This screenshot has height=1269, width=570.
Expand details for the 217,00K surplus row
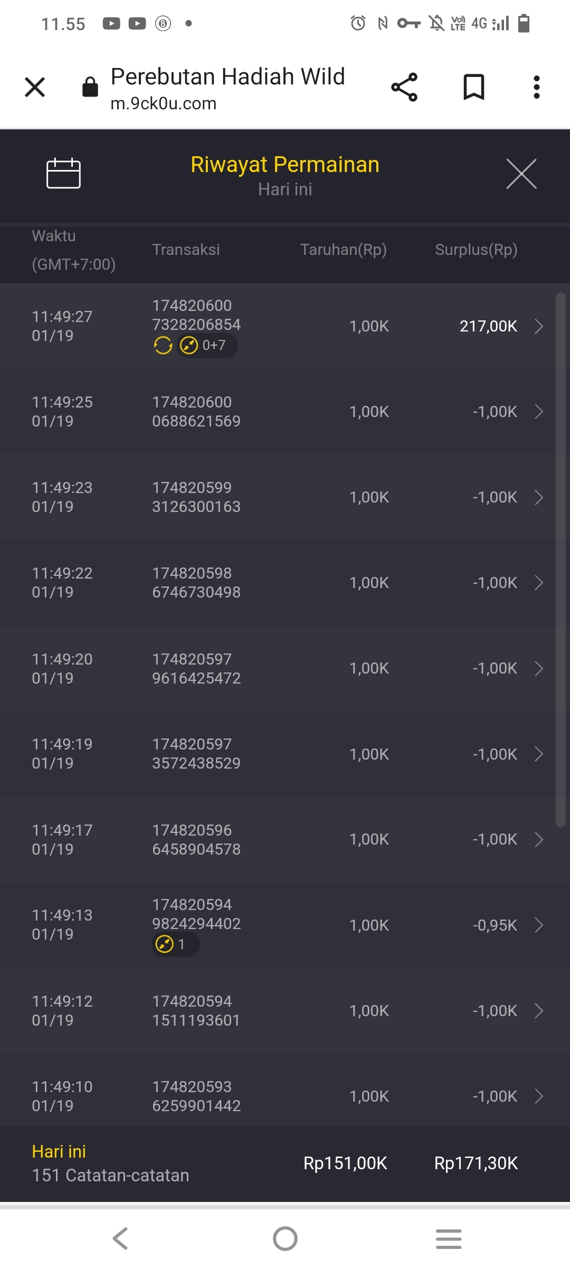538,326
